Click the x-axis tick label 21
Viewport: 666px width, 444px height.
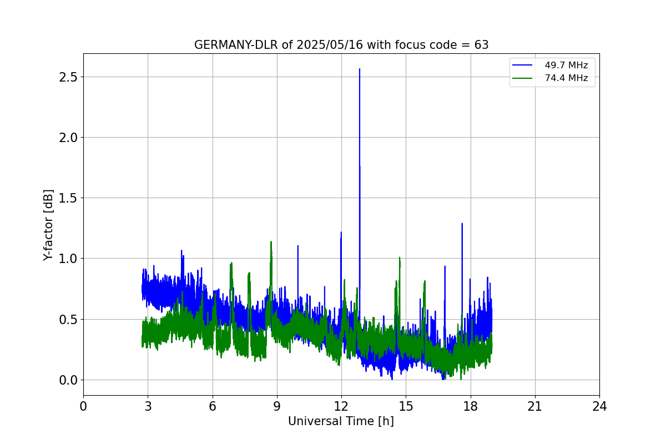tap(535, 407)
